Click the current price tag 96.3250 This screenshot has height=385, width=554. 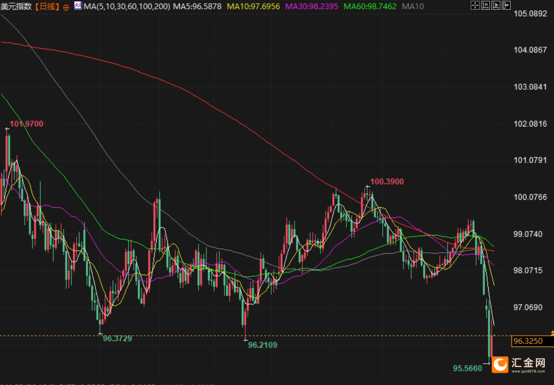click(x=532, y=341)
